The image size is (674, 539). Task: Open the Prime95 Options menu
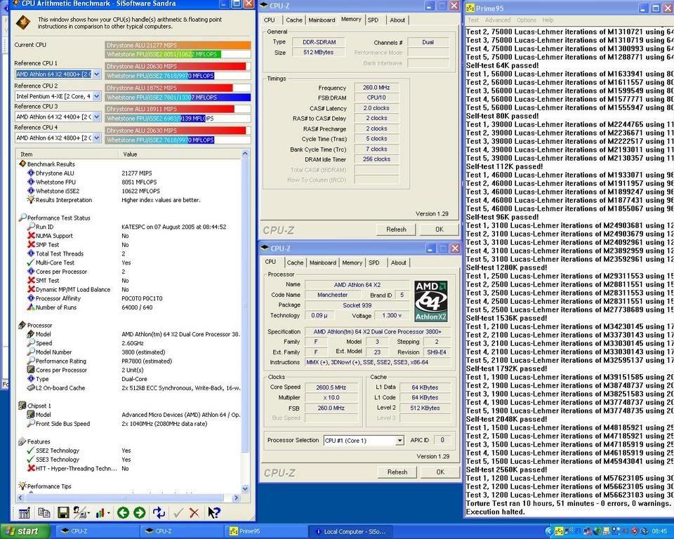(527, 20)
